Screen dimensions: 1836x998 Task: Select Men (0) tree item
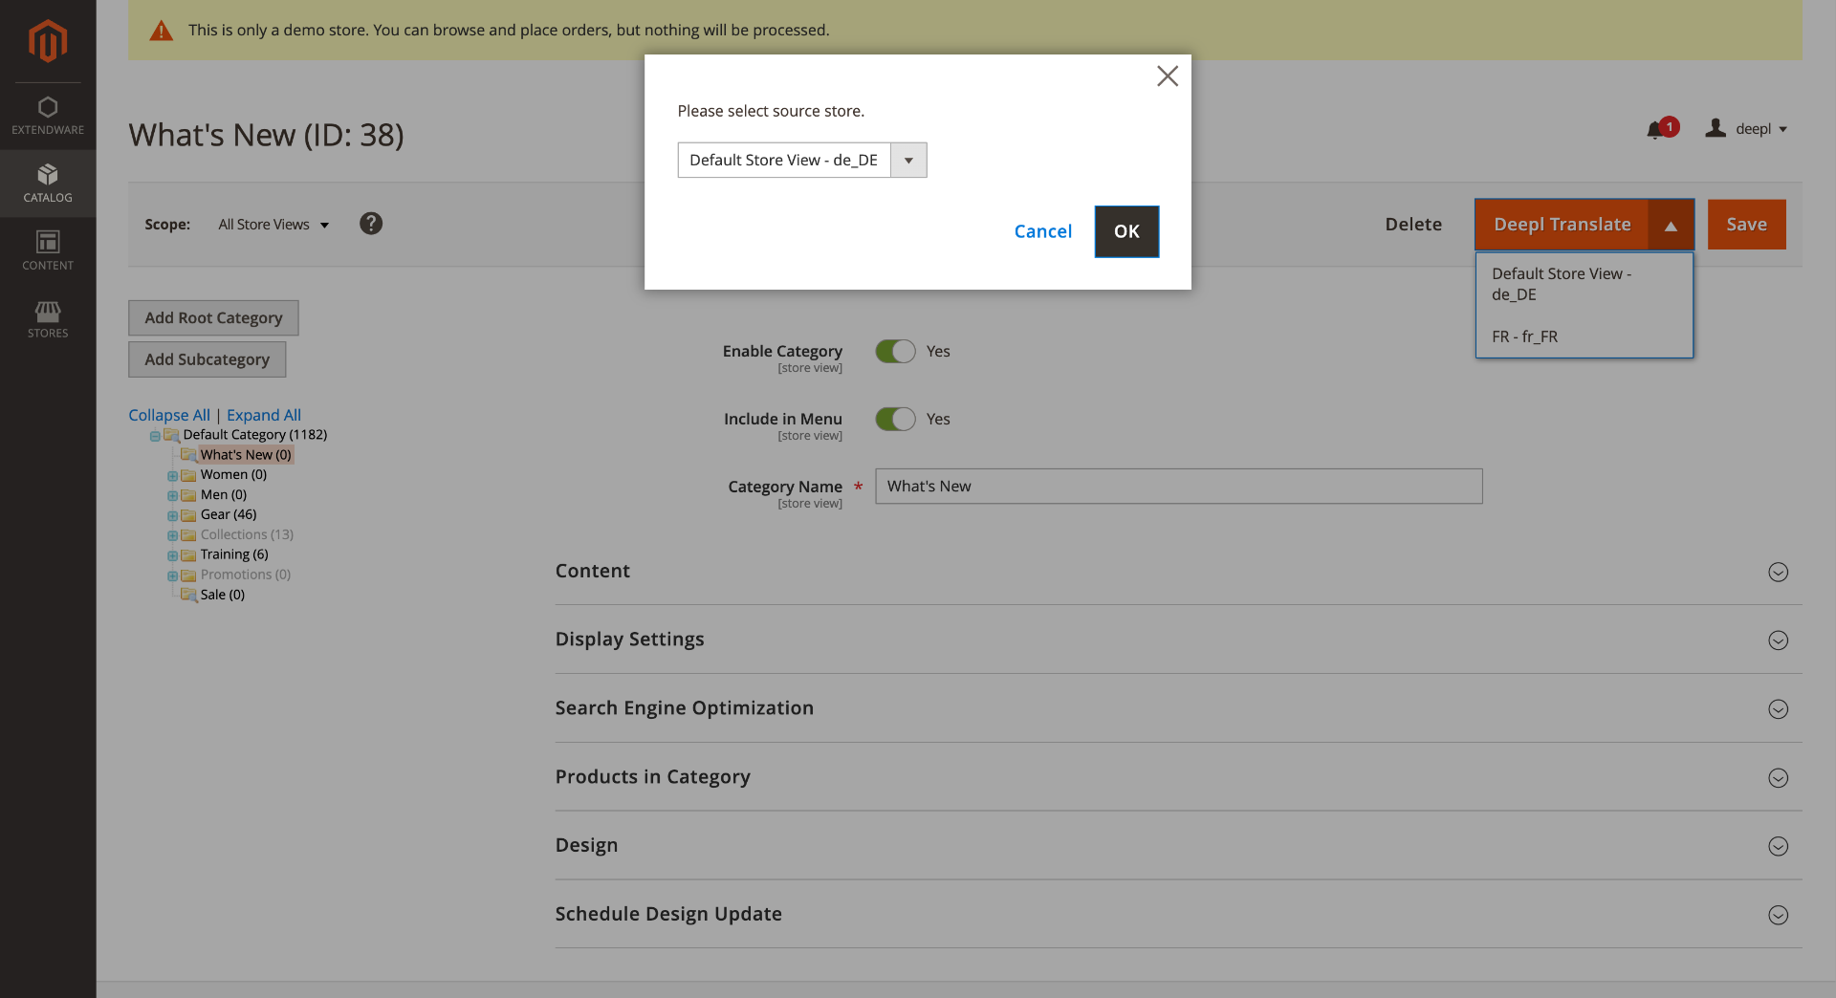[224, 495]
